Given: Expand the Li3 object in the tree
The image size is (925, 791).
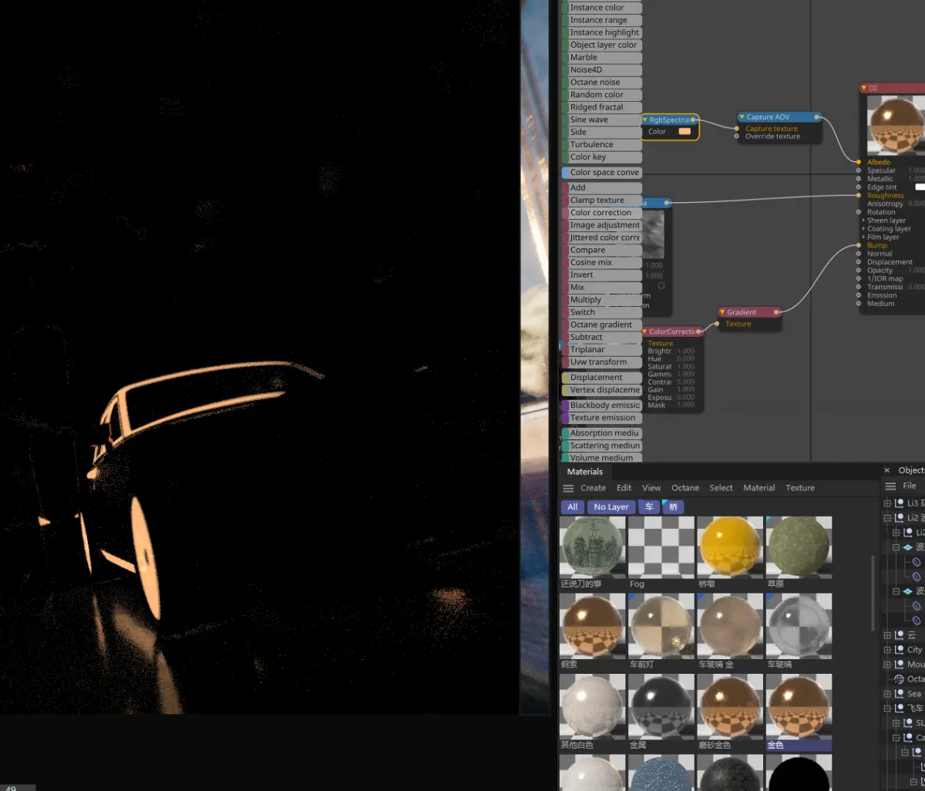Looking at the screenshot, I should pyautogui.click(x=887, y=503).
